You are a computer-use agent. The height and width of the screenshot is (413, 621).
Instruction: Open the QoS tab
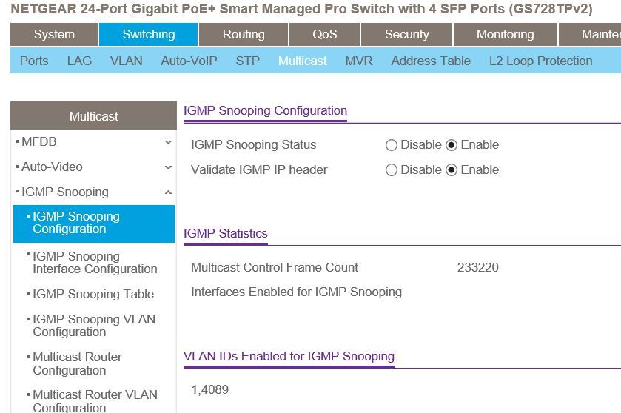point(324,34)
